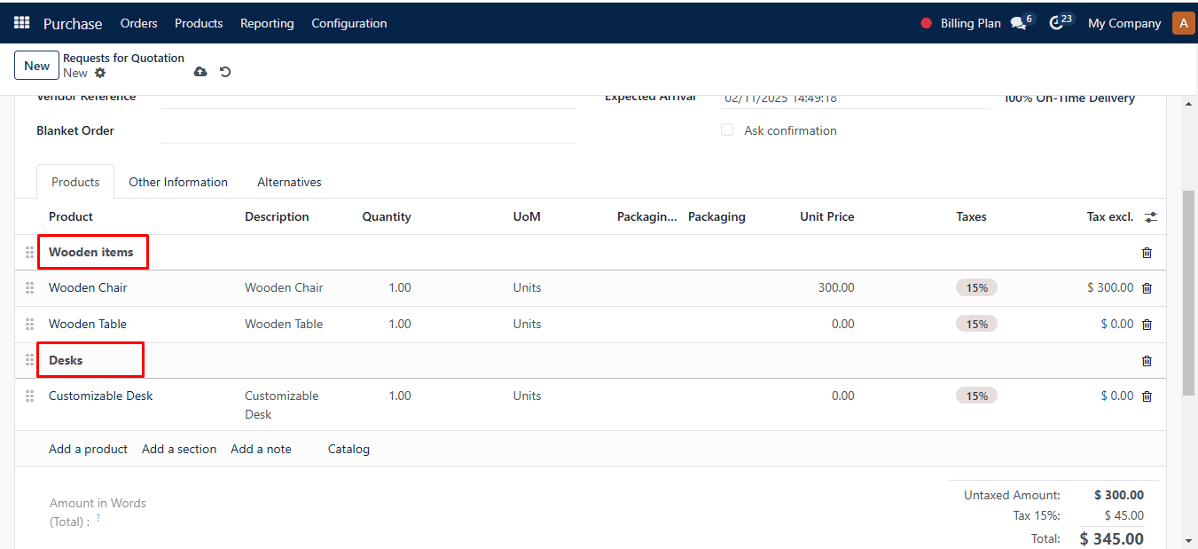Switch to the Other Information tab
This screenshot has height=549, width=1198.
(178, 182)
